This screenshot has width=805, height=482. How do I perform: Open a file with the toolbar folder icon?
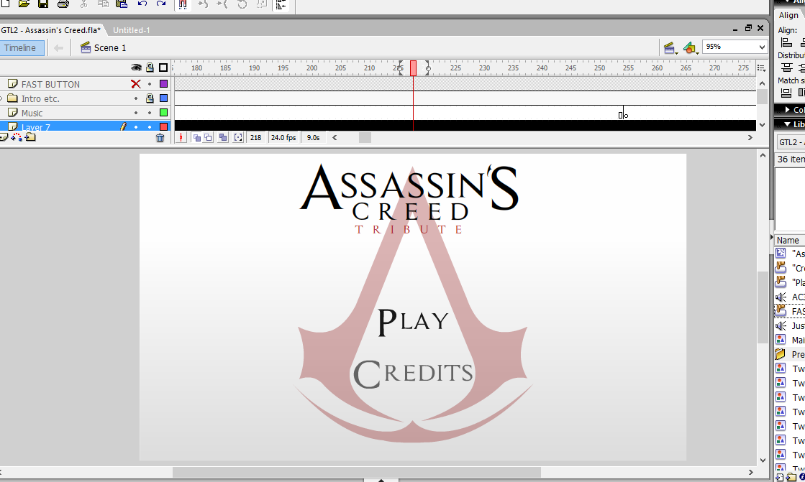[x=24, y=4]
